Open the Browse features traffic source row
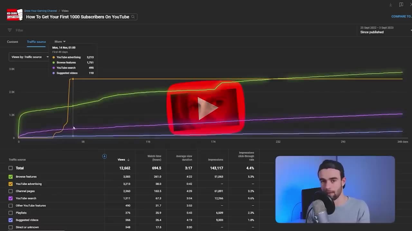 [26, 177]
